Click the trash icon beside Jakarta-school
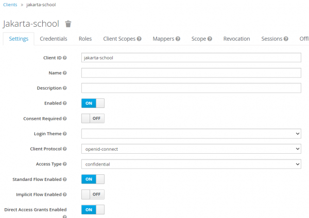This screenshot has height=218, width=309. pos(68,24)
